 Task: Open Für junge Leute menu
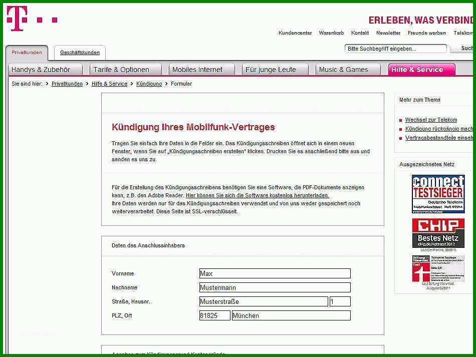coord(275,70)
